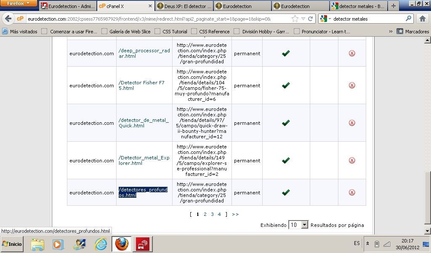This screenshot has width=431, height=253.
Task: Click the vertical scrollbar down arrow
Action: pyautogui.click(x=428, y=231)
